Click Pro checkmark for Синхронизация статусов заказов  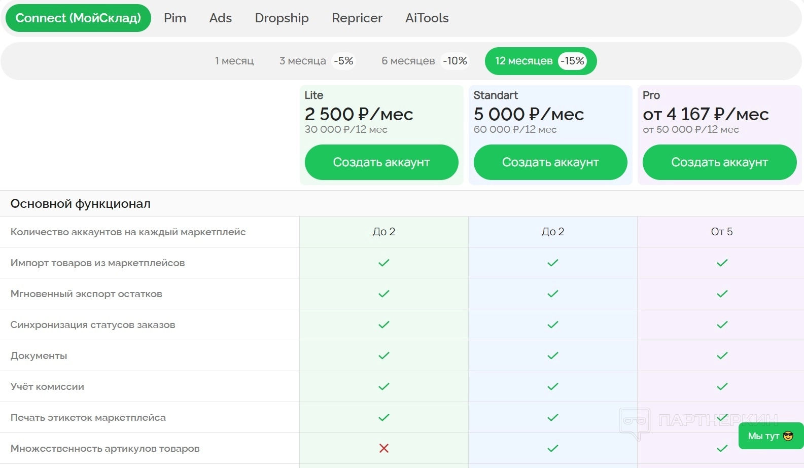coord(722,325)
